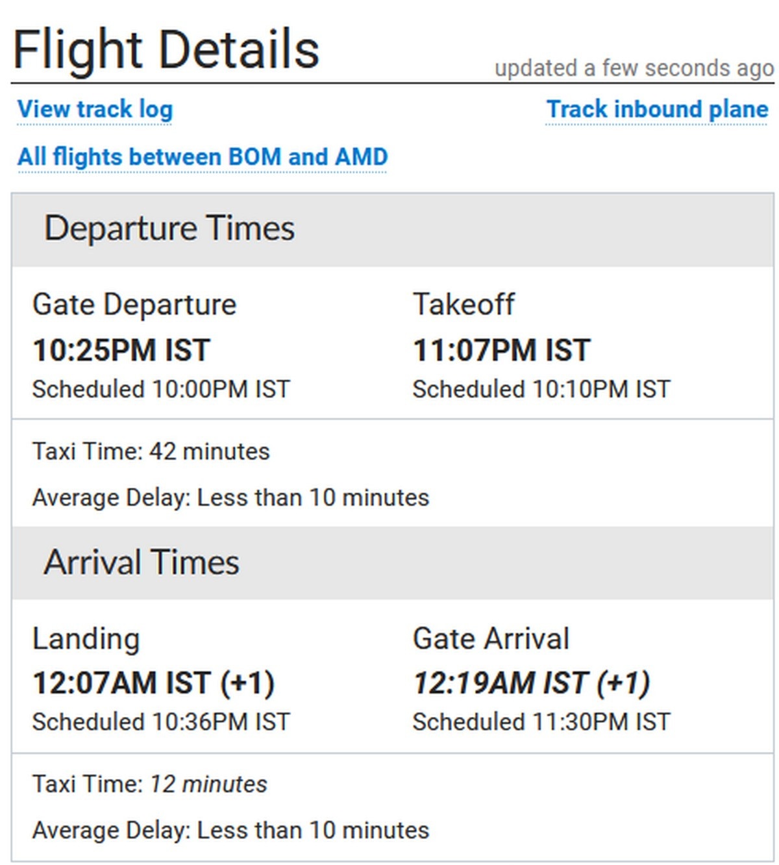The image size is (779, 865).
Task: Click Scheduled 11:30PM IST text
Action: [x=541, y=722]
